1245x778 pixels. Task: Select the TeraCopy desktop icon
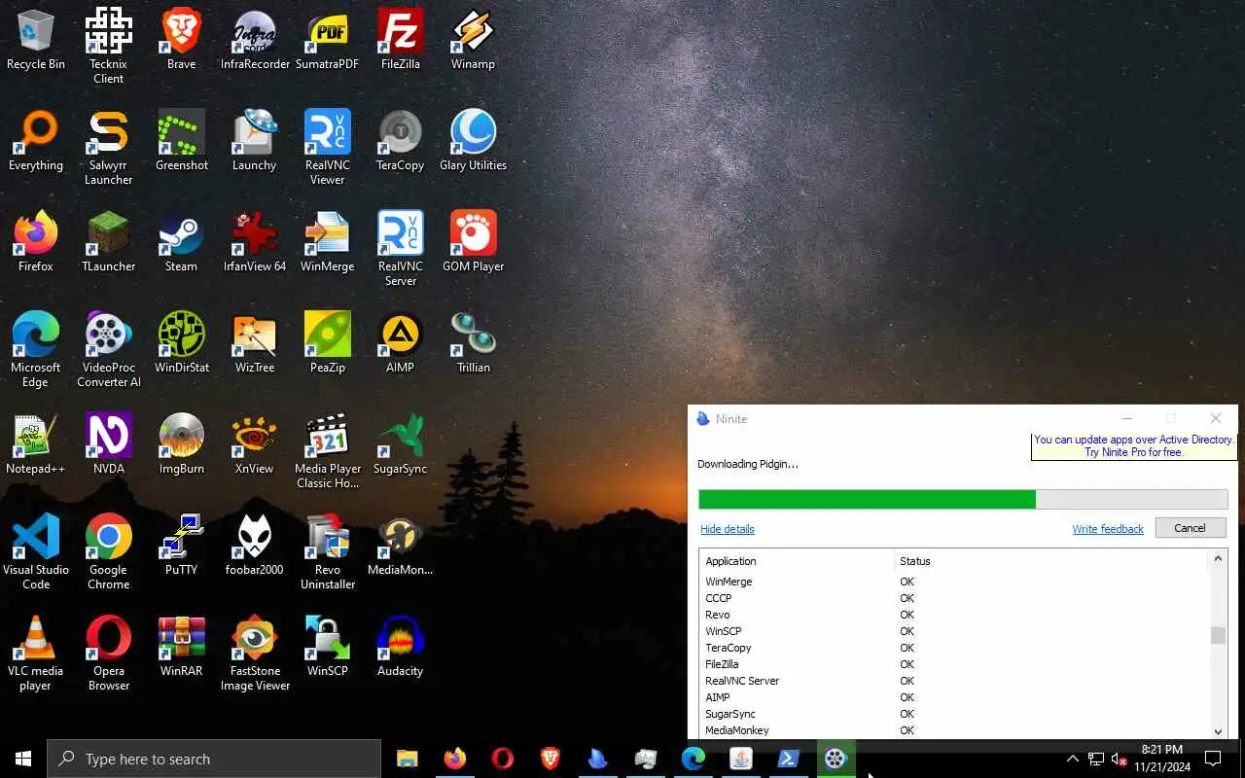pos(401,141)
